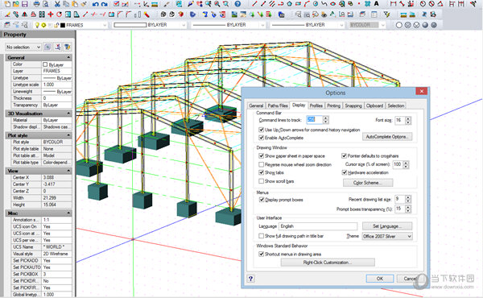Open the Profiles tab in Options

(x=316, y=106)
